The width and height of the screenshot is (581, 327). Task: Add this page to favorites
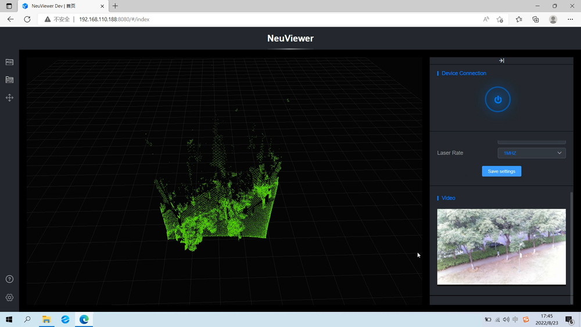pyautogui.click(x=500, y=19)
